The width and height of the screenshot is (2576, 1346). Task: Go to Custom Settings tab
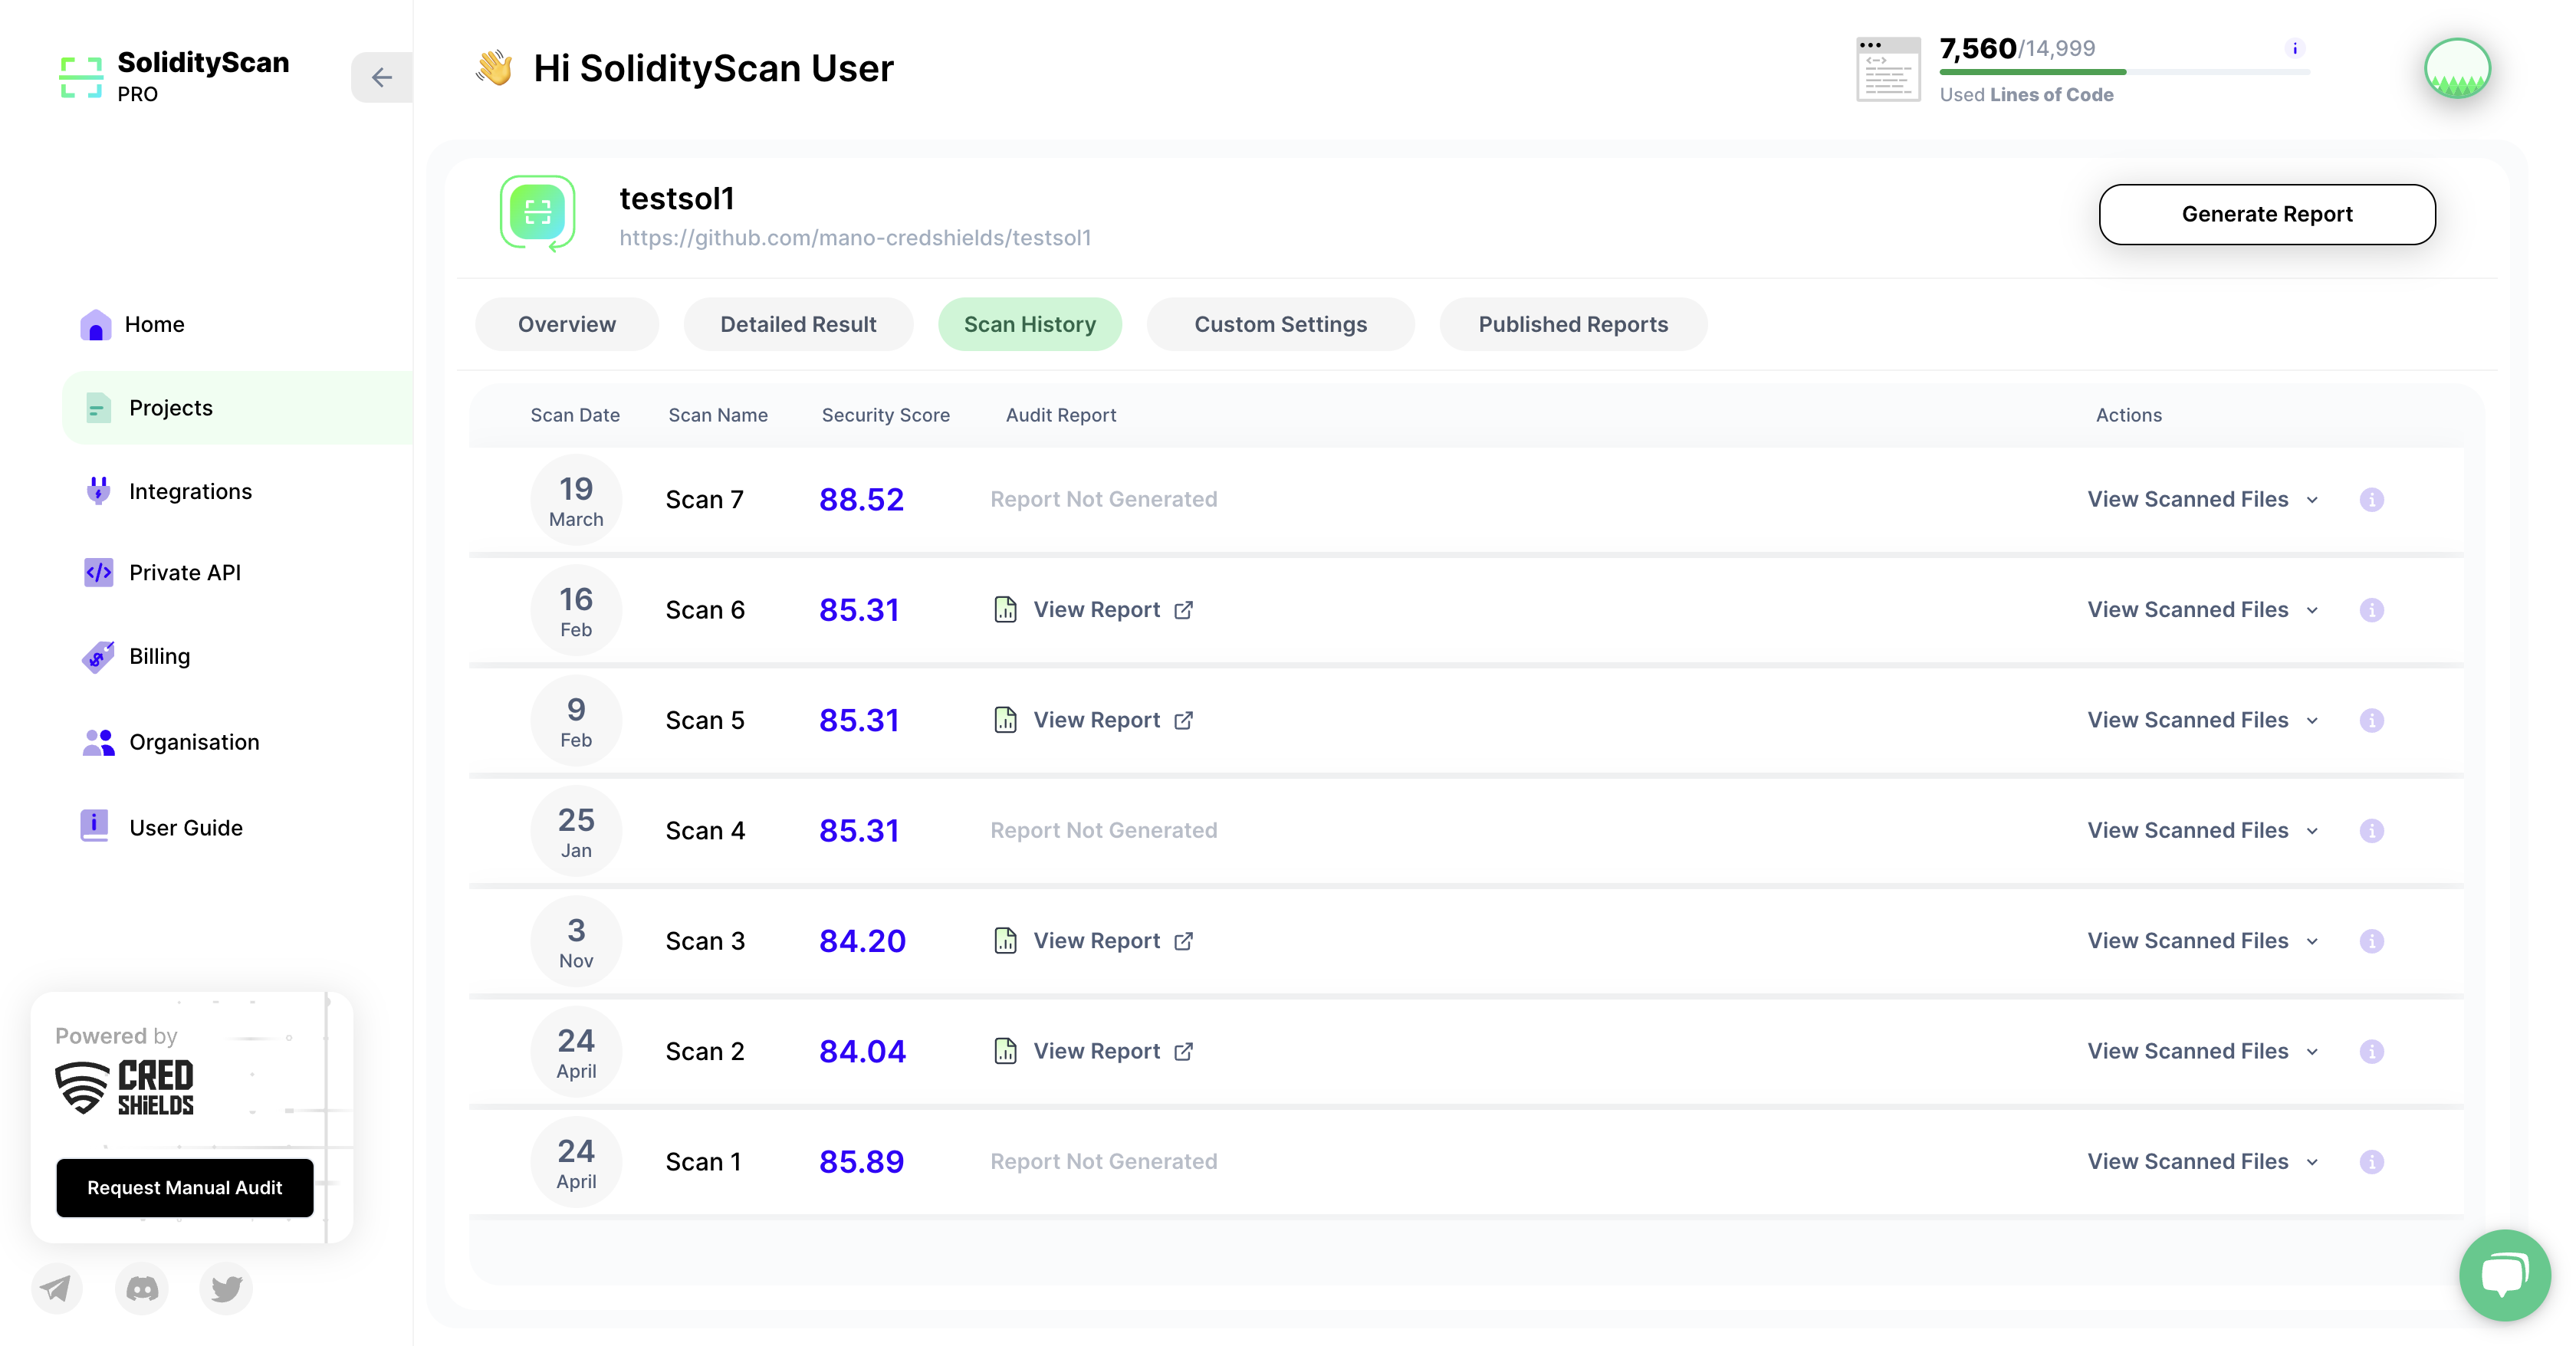[1279, 324]
